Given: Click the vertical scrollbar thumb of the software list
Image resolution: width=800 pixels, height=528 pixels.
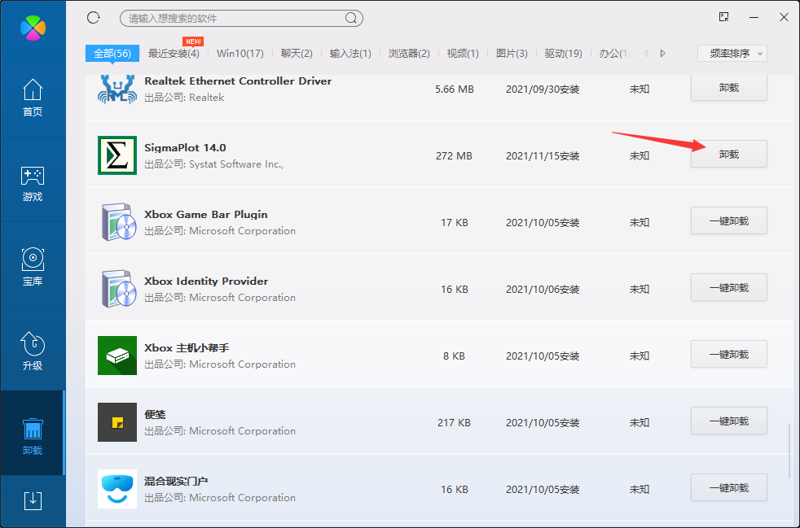Looking at the screenshot, I should (789, 451).
